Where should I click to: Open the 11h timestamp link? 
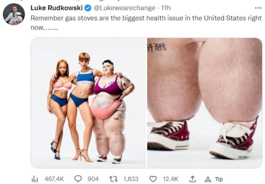click(x=166, y=8)
